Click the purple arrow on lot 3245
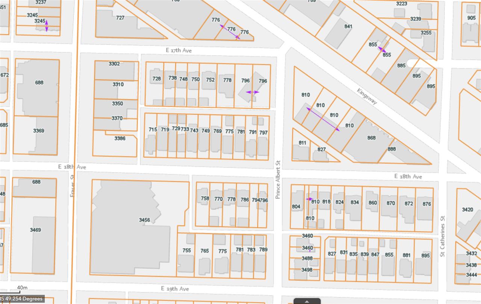The width and height of the screenshot is (481, 304). [47, 26]
